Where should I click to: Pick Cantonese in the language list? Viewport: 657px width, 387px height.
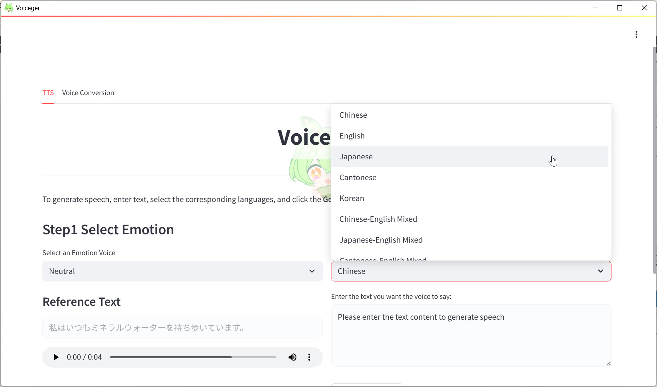pos(358,177)
